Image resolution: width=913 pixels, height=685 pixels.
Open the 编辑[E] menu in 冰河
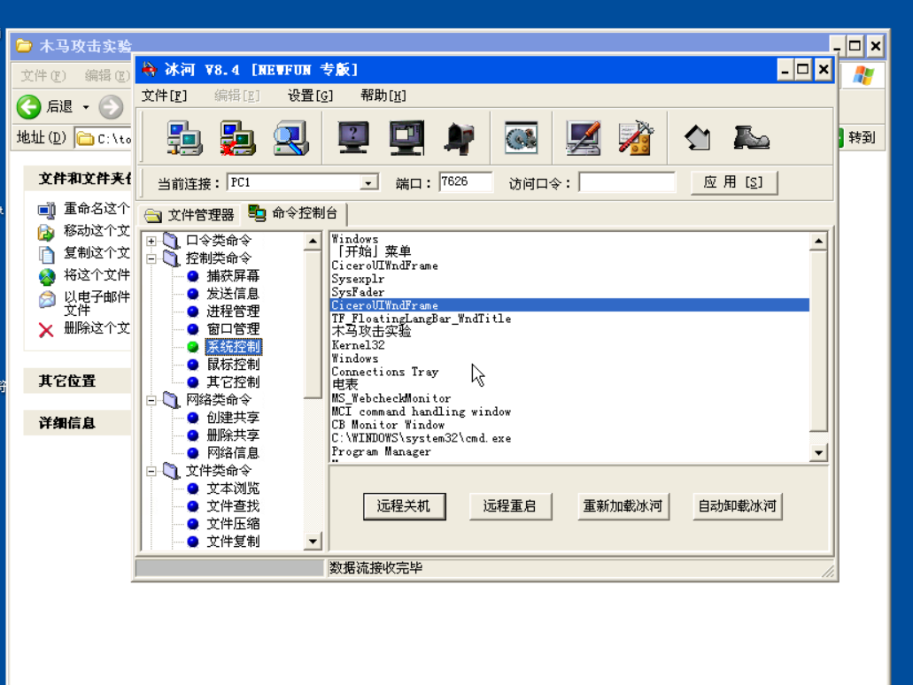(237, 96)
